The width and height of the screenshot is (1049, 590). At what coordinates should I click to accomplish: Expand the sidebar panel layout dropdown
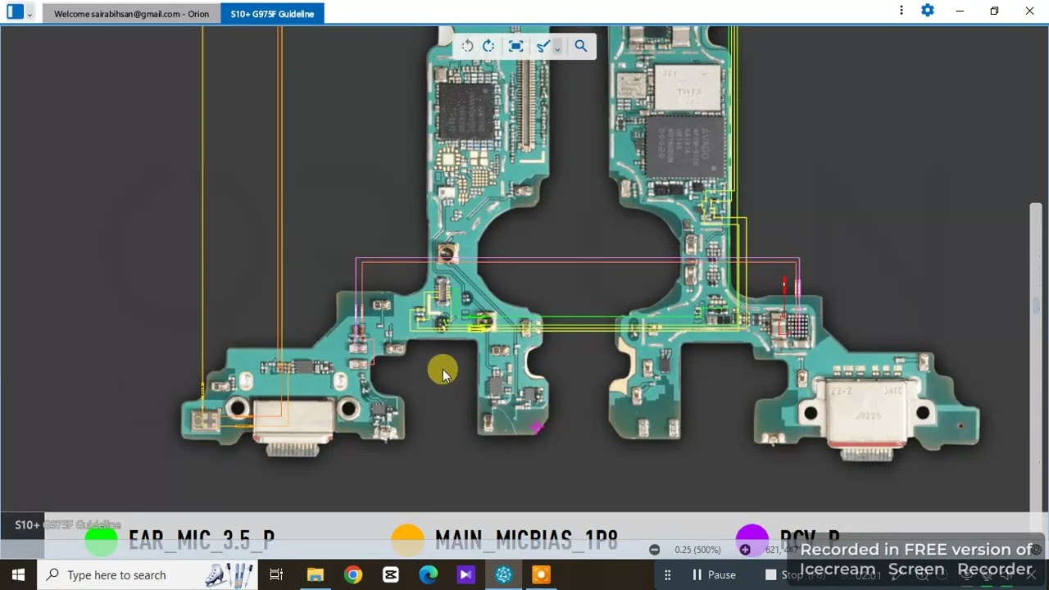point(30,14)
